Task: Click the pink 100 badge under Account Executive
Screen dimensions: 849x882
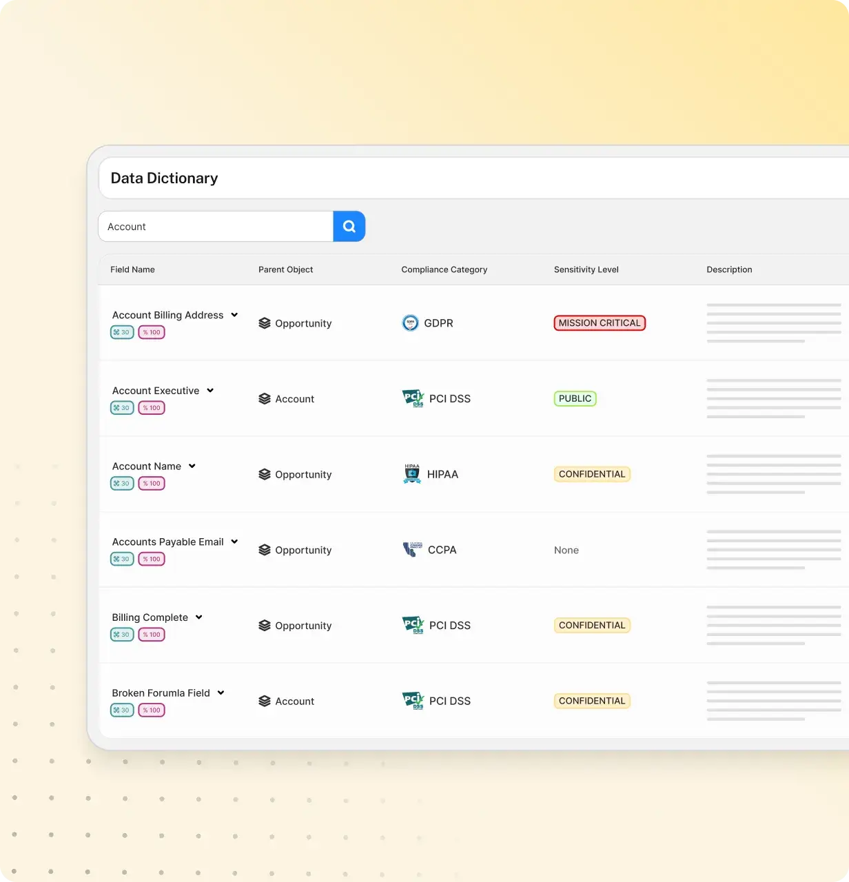Action: pyautogui.click(x=152, y=408)
